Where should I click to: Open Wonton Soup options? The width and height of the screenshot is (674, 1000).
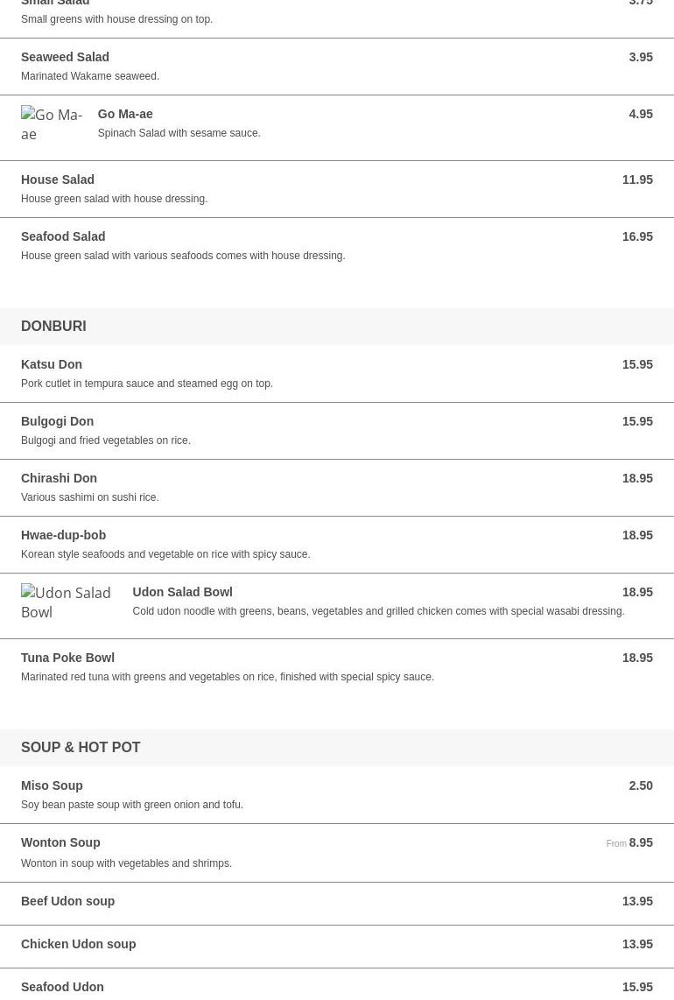tap(60, 842)
